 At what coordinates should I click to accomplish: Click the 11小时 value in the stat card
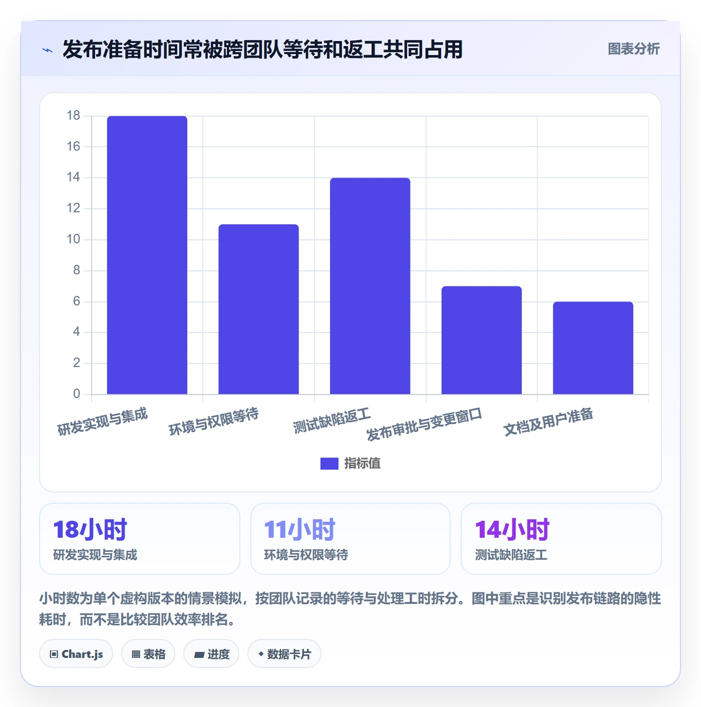click(299, 530)
